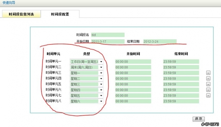The height and width of the screenshot is (127, 221).
Task: Remove 时间单元三 row with minus button
Action: tap(208, 73)
